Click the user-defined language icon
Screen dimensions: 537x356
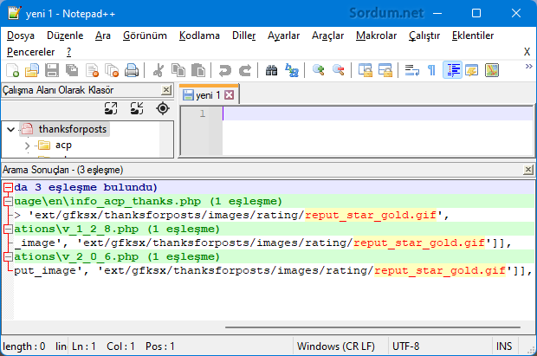[471, 70]
